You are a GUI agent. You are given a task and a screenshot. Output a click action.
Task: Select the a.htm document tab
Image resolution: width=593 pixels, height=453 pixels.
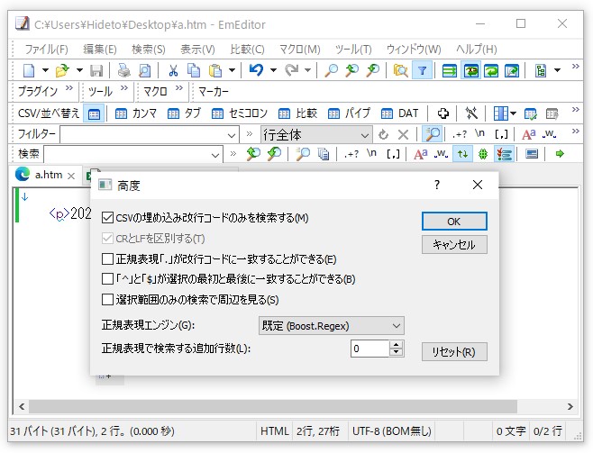pyautogui.click(x=49, y=175)
